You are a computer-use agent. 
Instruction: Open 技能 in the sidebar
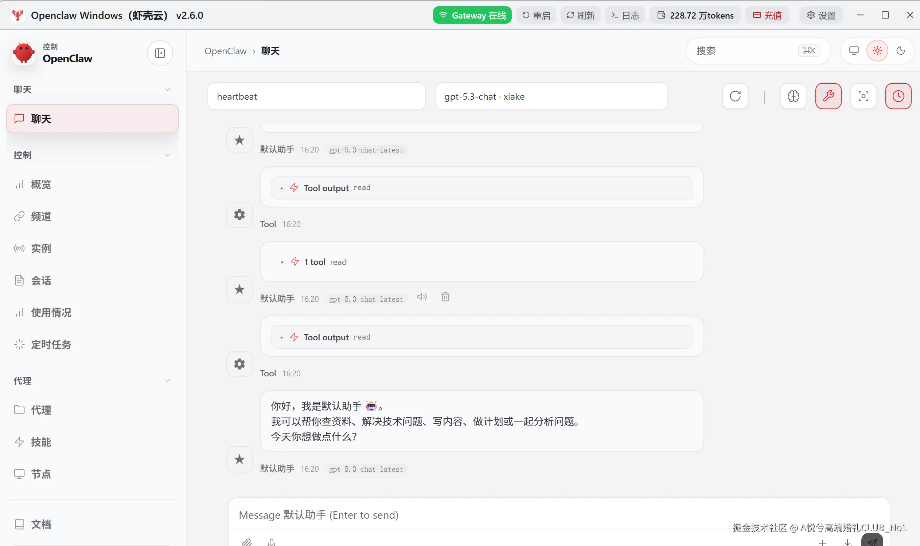tap(41, 442)
